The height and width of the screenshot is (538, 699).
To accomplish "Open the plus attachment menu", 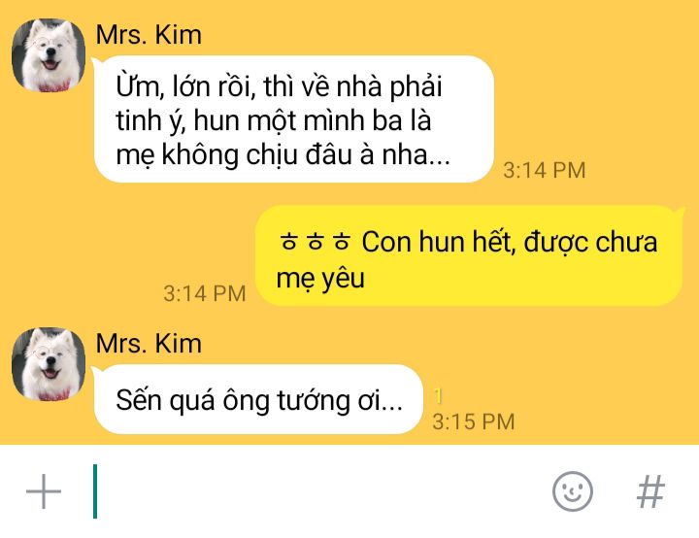I will (x=44, y=491).
